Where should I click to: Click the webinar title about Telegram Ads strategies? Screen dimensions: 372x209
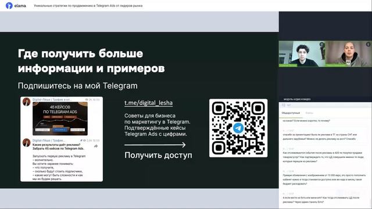88,6
